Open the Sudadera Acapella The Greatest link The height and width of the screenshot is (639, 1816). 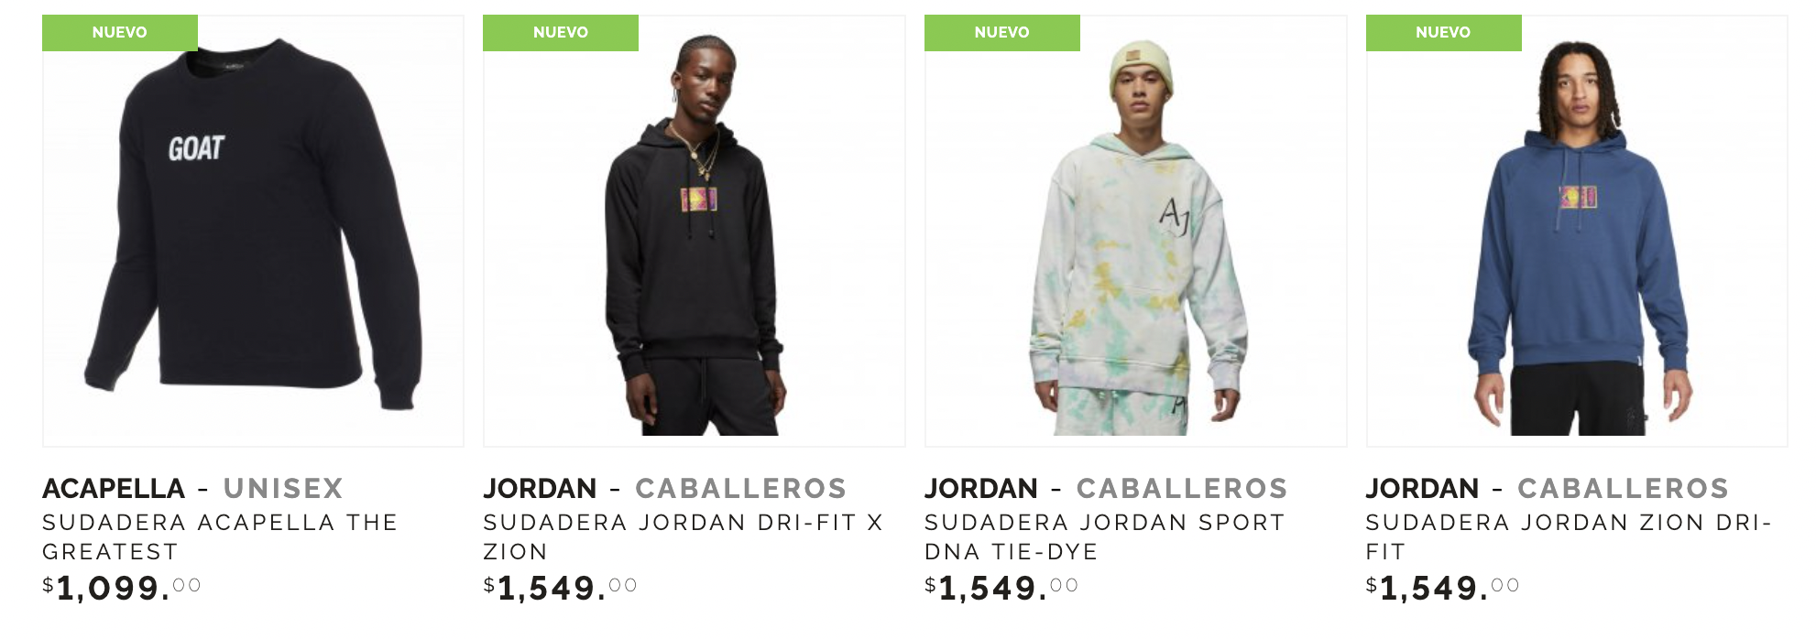220,536
